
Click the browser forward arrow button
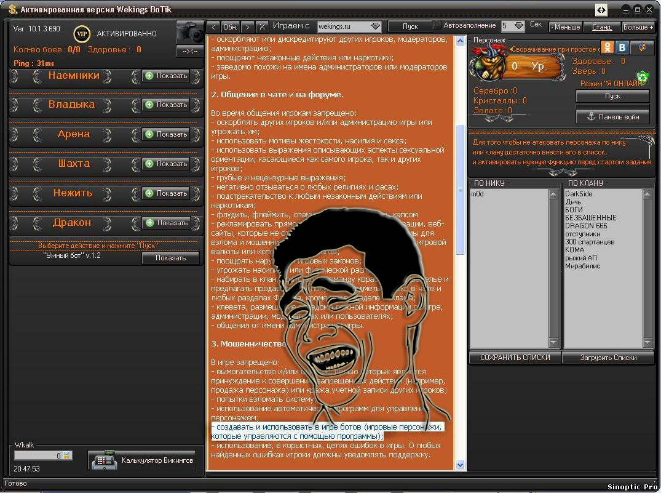point(247,27)
